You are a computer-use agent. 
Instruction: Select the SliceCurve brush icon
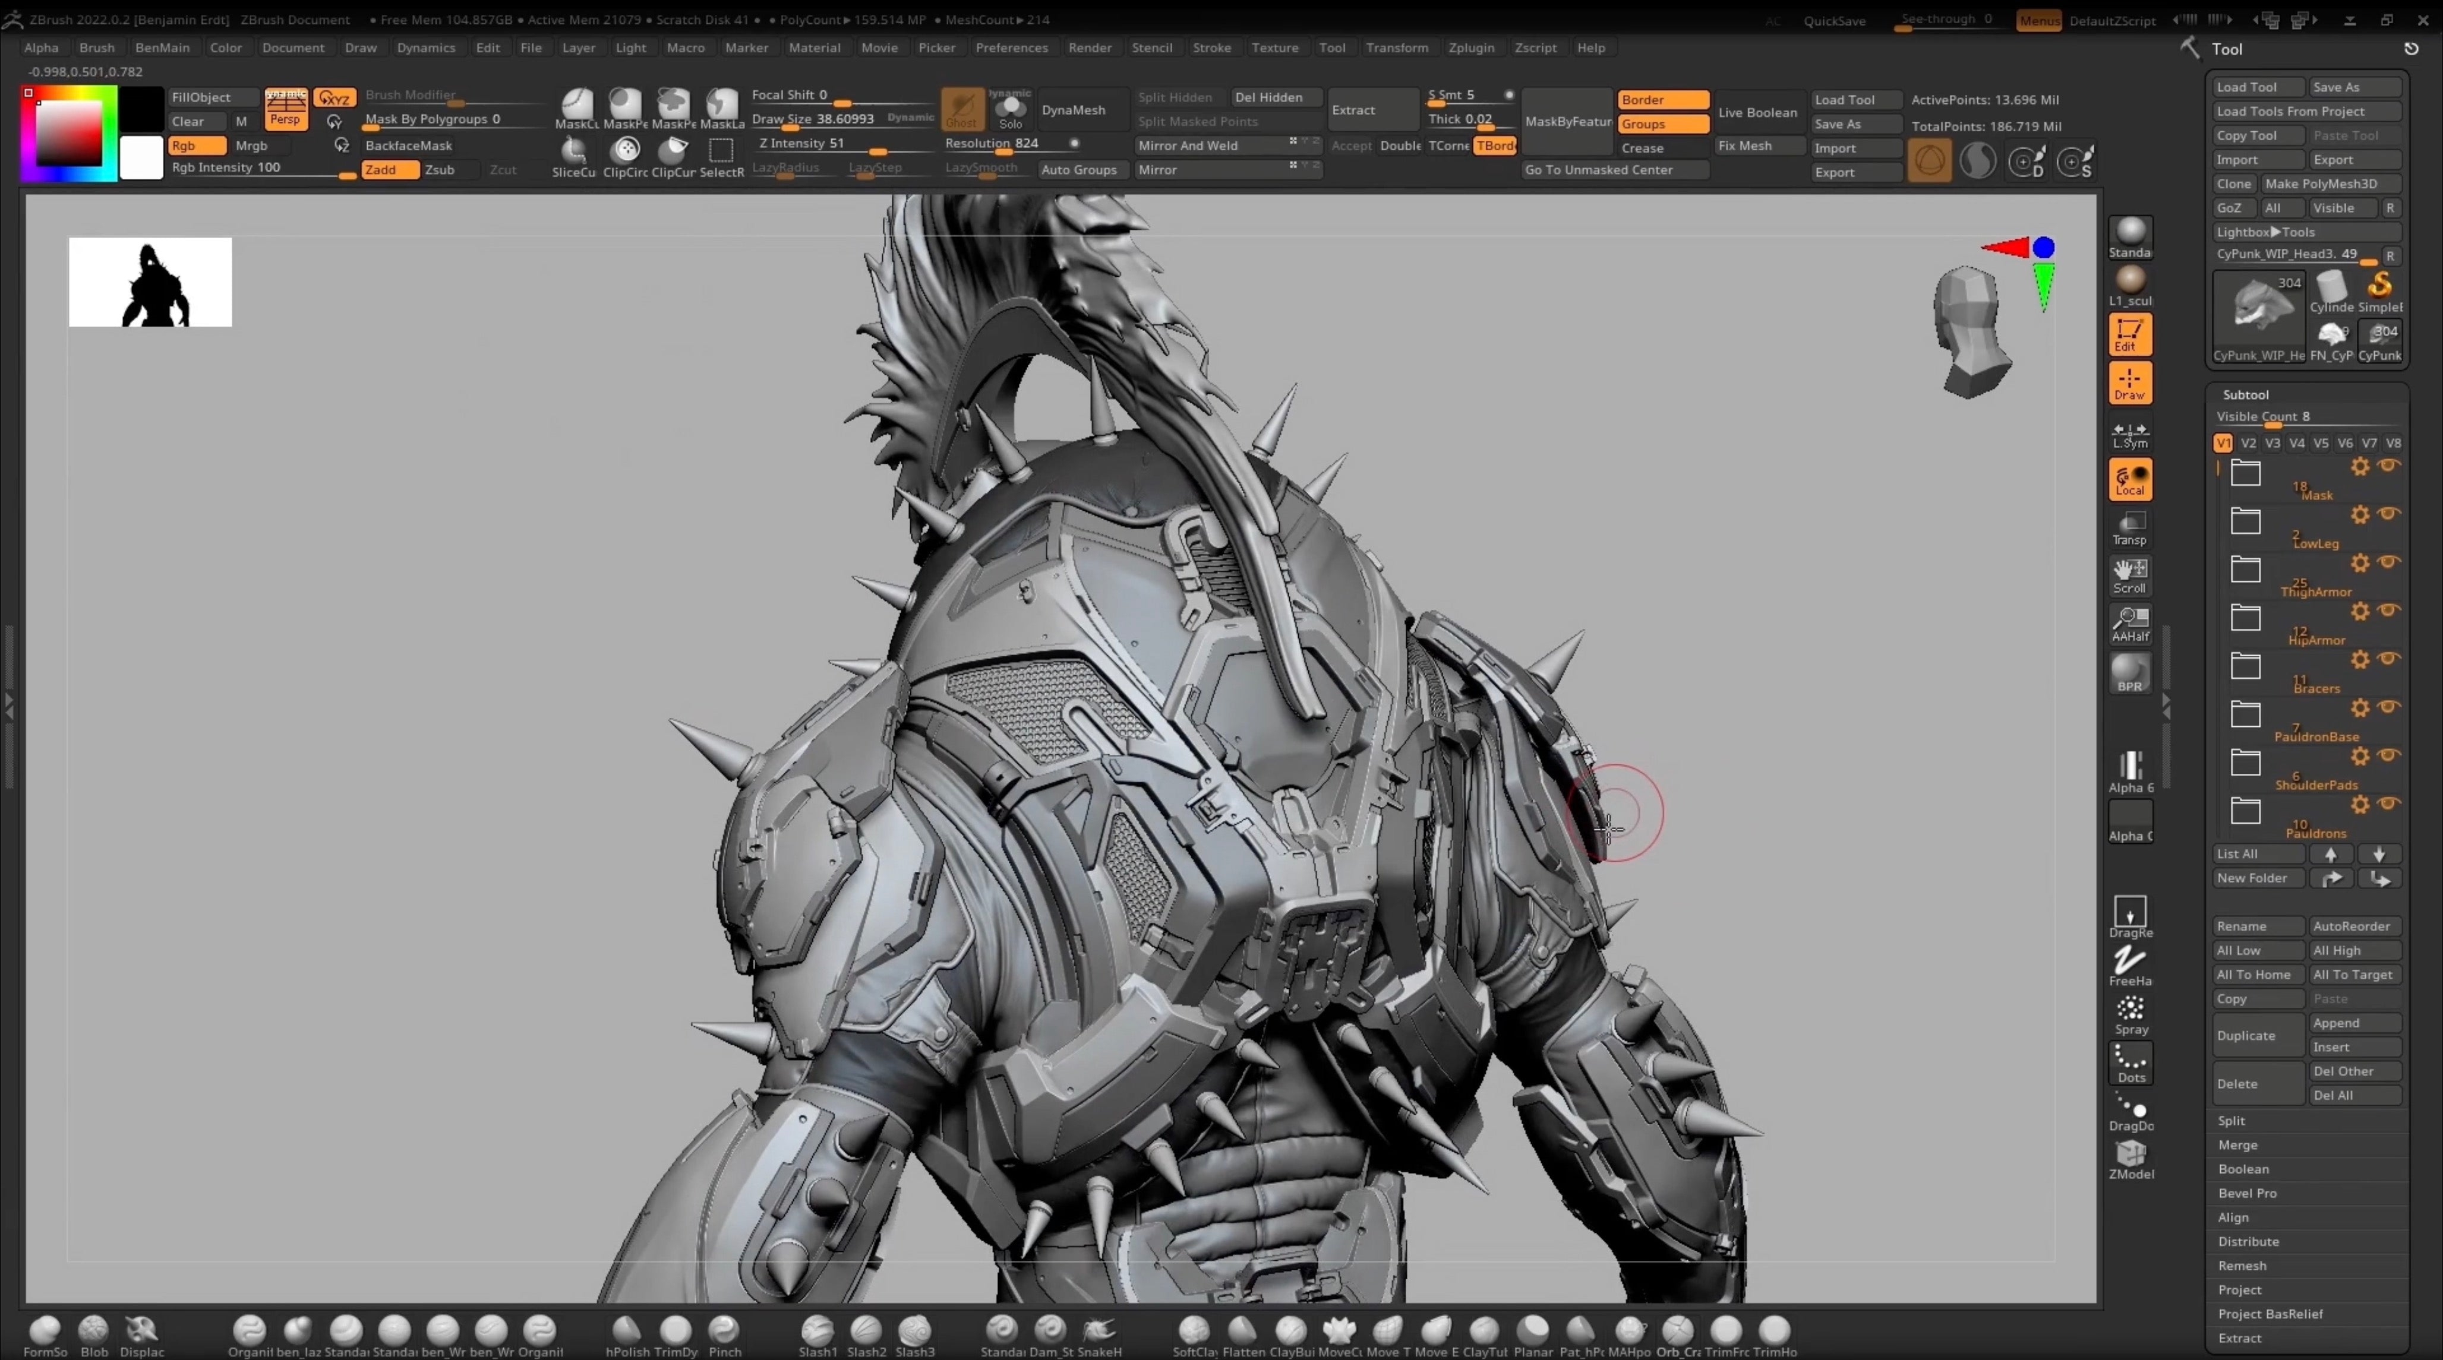574,156
